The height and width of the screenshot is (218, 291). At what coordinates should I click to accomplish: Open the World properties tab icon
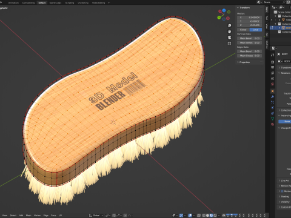[272, 84]
